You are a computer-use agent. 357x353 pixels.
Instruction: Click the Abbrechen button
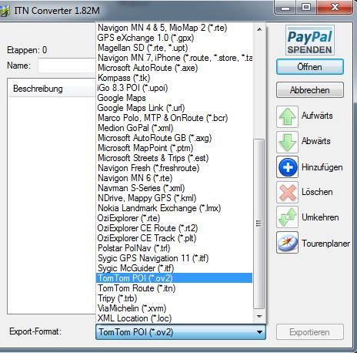pos(310,90)
